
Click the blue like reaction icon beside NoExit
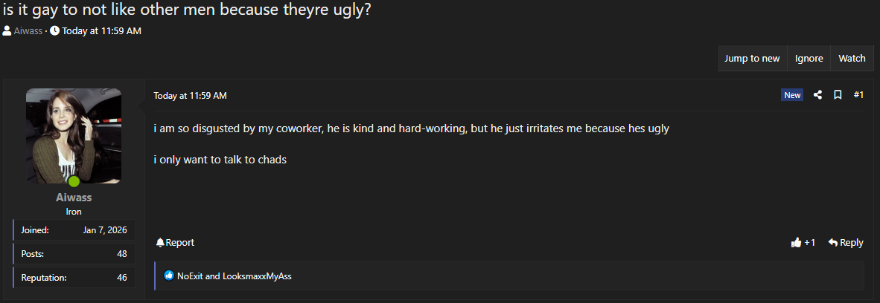[169, 276]
